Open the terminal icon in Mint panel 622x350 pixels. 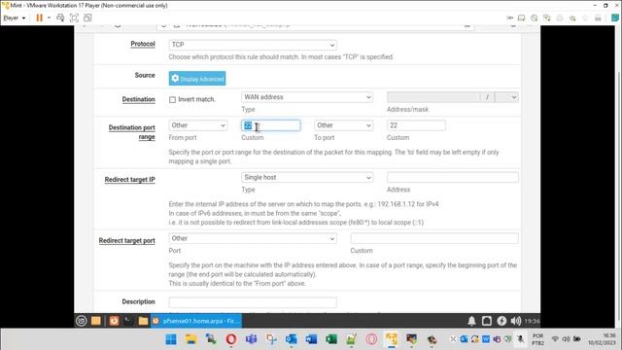pyautogui.click(x=128, y=321)
